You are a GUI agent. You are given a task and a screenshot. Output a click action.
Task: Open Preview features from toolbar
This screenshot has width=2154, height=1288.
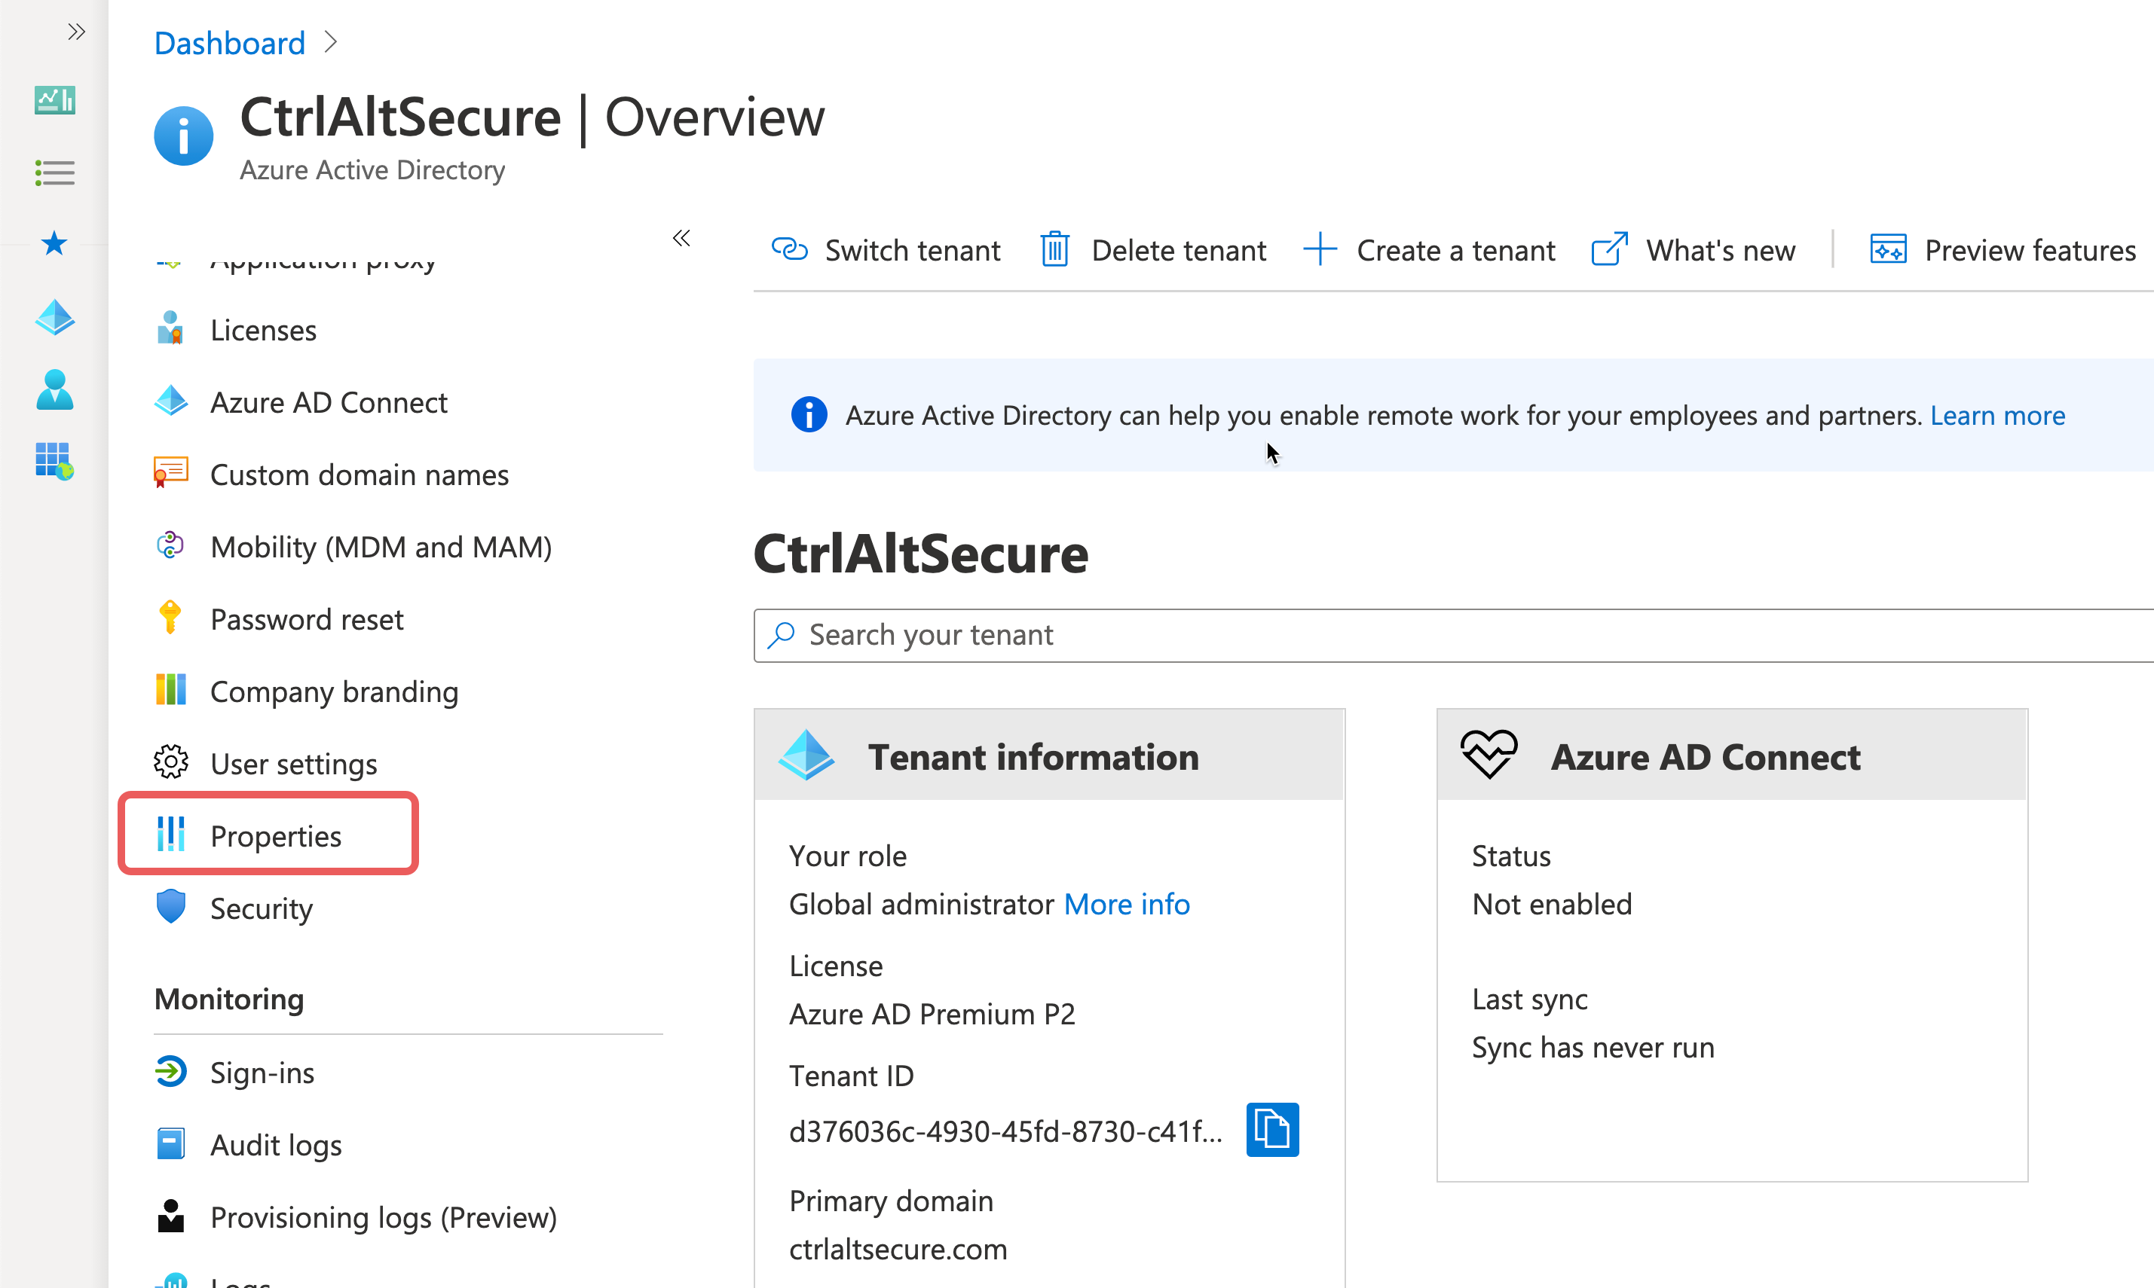(x=2002, y=250)
